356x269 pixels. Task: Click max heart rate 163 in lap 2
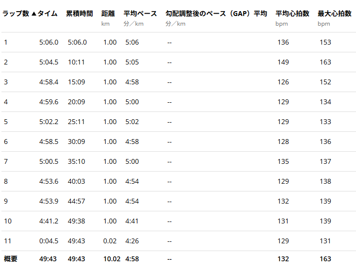click(325, 62)
